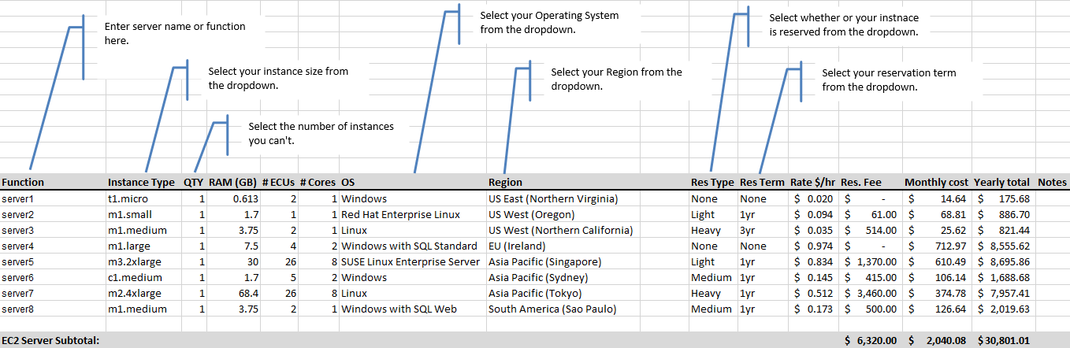Click the Monthly cost column header

tap(936, 183)
